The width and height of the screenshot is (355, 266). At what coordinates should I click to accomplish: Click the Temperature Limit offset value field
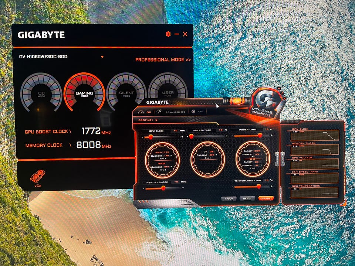point(267,181)
